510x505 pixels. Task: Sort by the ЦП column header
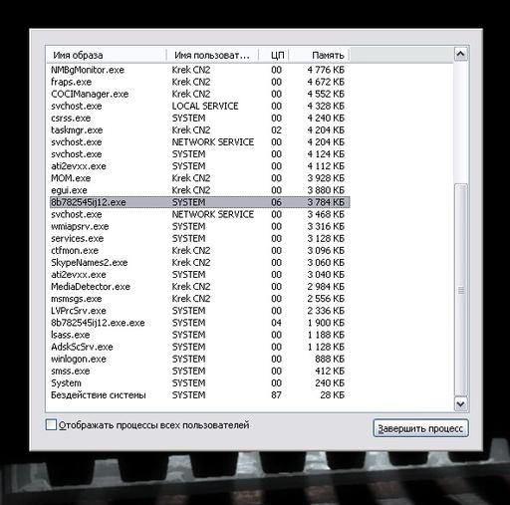click(274, 55)
